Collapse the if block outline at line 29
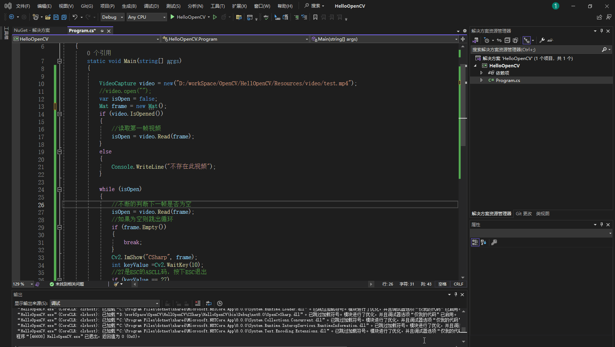615x347 pixels. (59, 227)
